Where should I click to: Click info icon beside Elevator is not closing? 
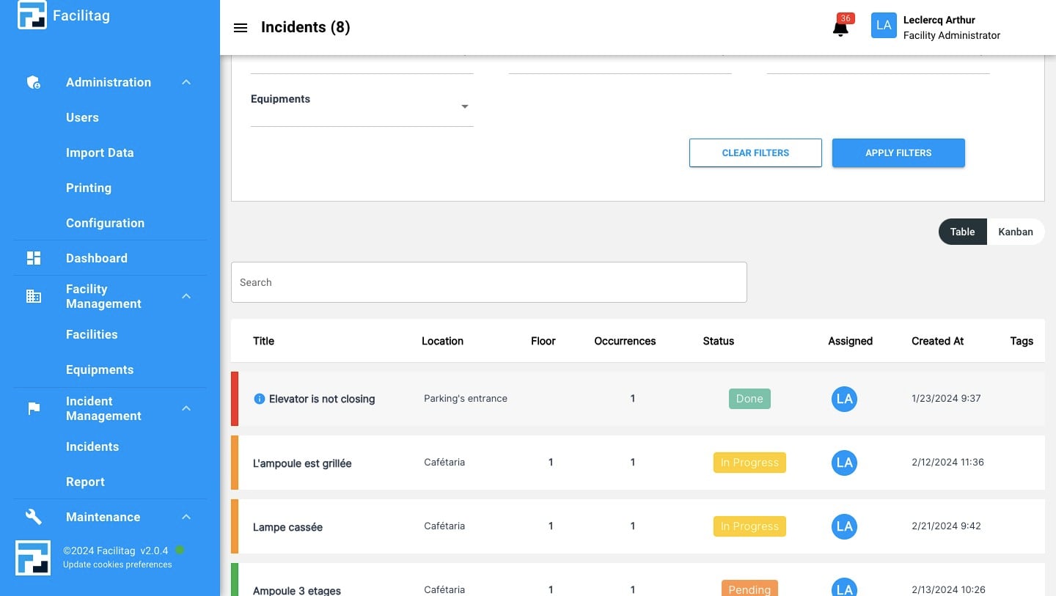[x=259, y=399]
